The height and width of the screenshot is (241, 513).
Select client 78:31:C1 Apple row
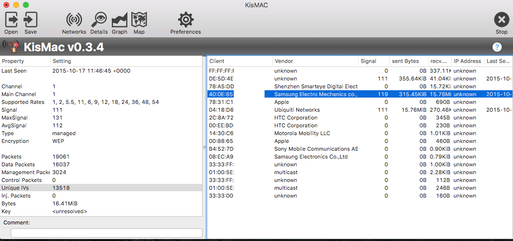click(360, 102)
